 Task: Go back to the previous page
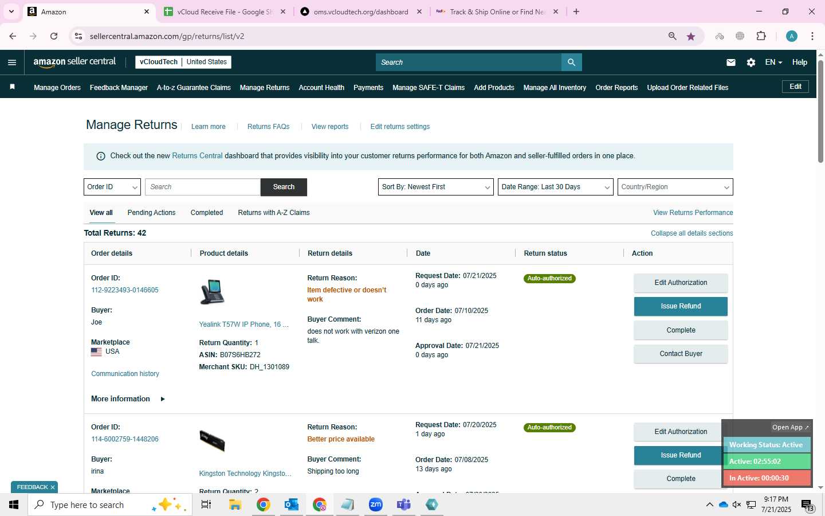(x=13, y=36)
